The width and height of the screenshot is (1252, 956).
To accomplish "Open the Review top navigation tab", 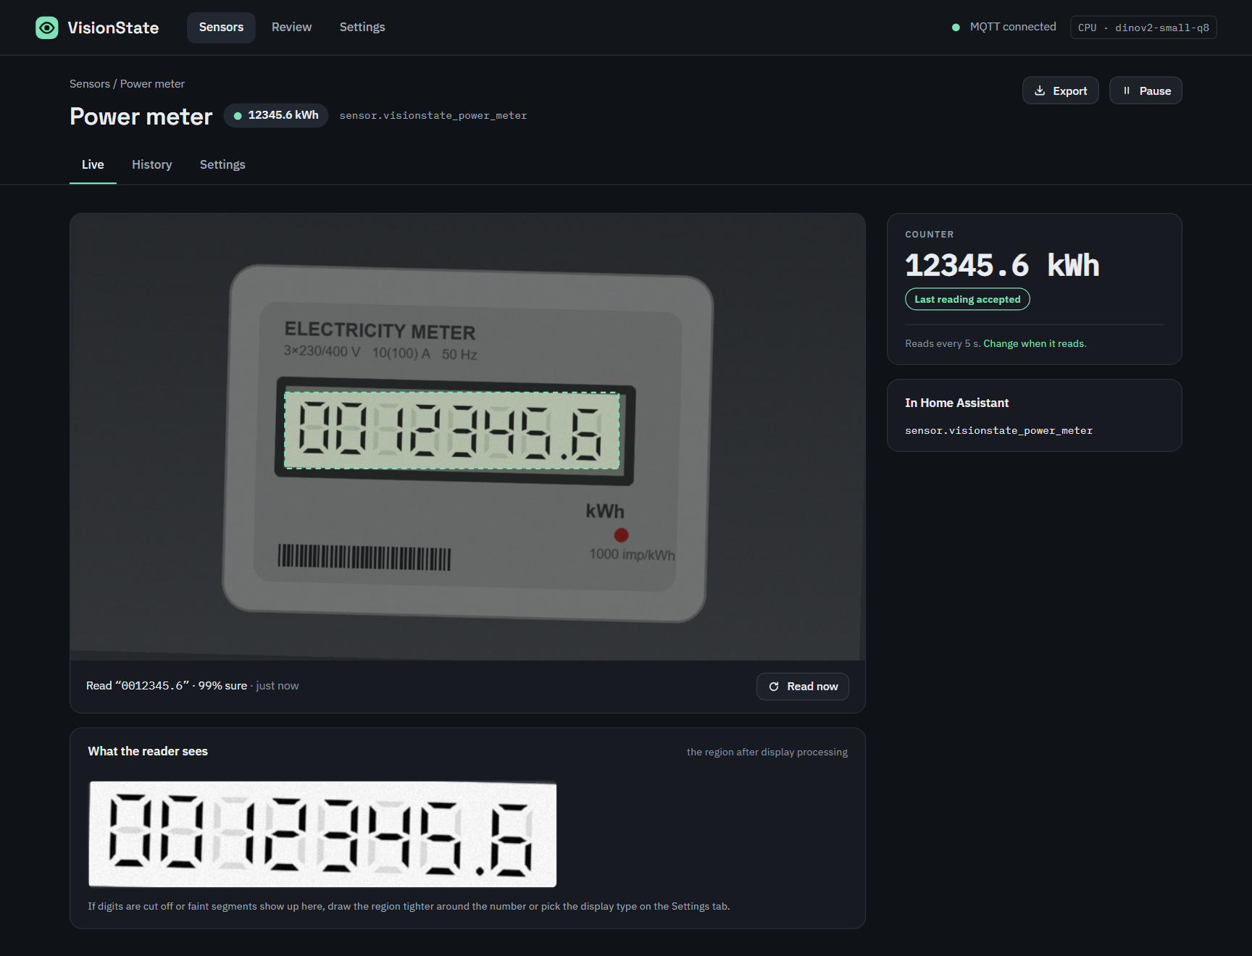I will [x=291, y=28].
